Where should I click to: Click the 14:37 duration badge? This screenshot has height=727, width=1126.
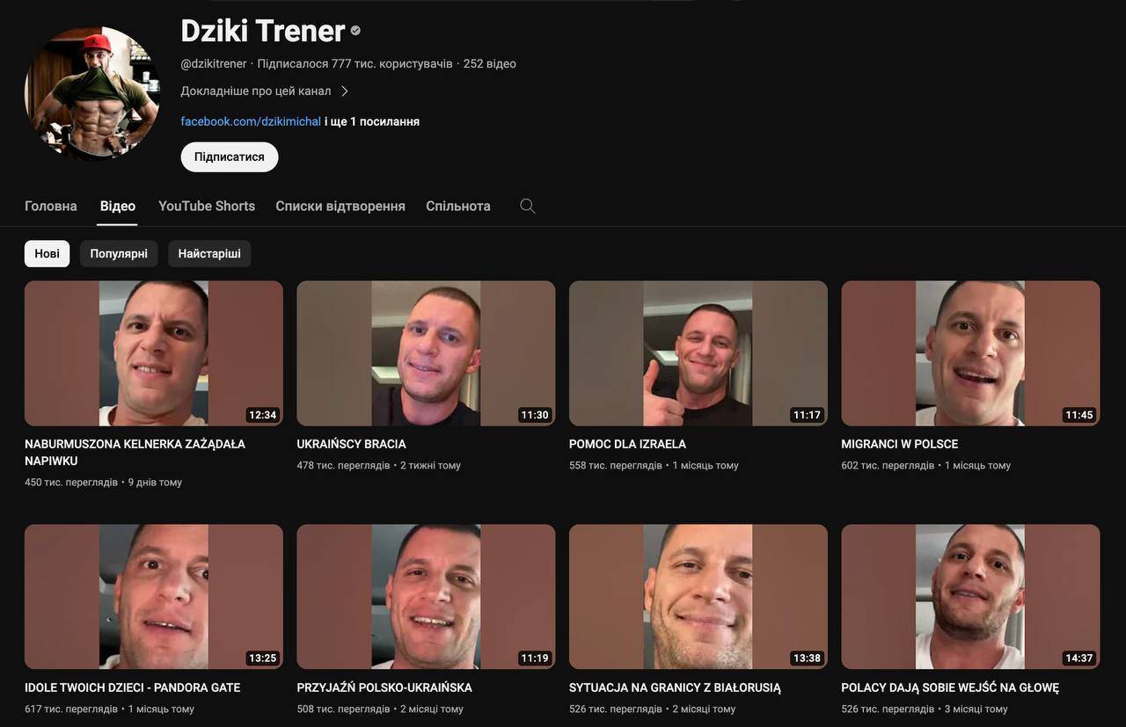tap(1078, 658)
